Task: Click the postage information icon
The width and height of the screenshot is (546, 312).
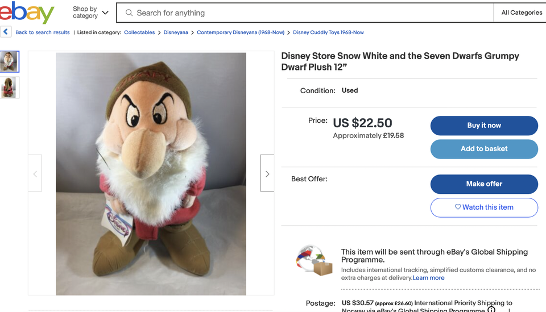Action: coord(491,310)
